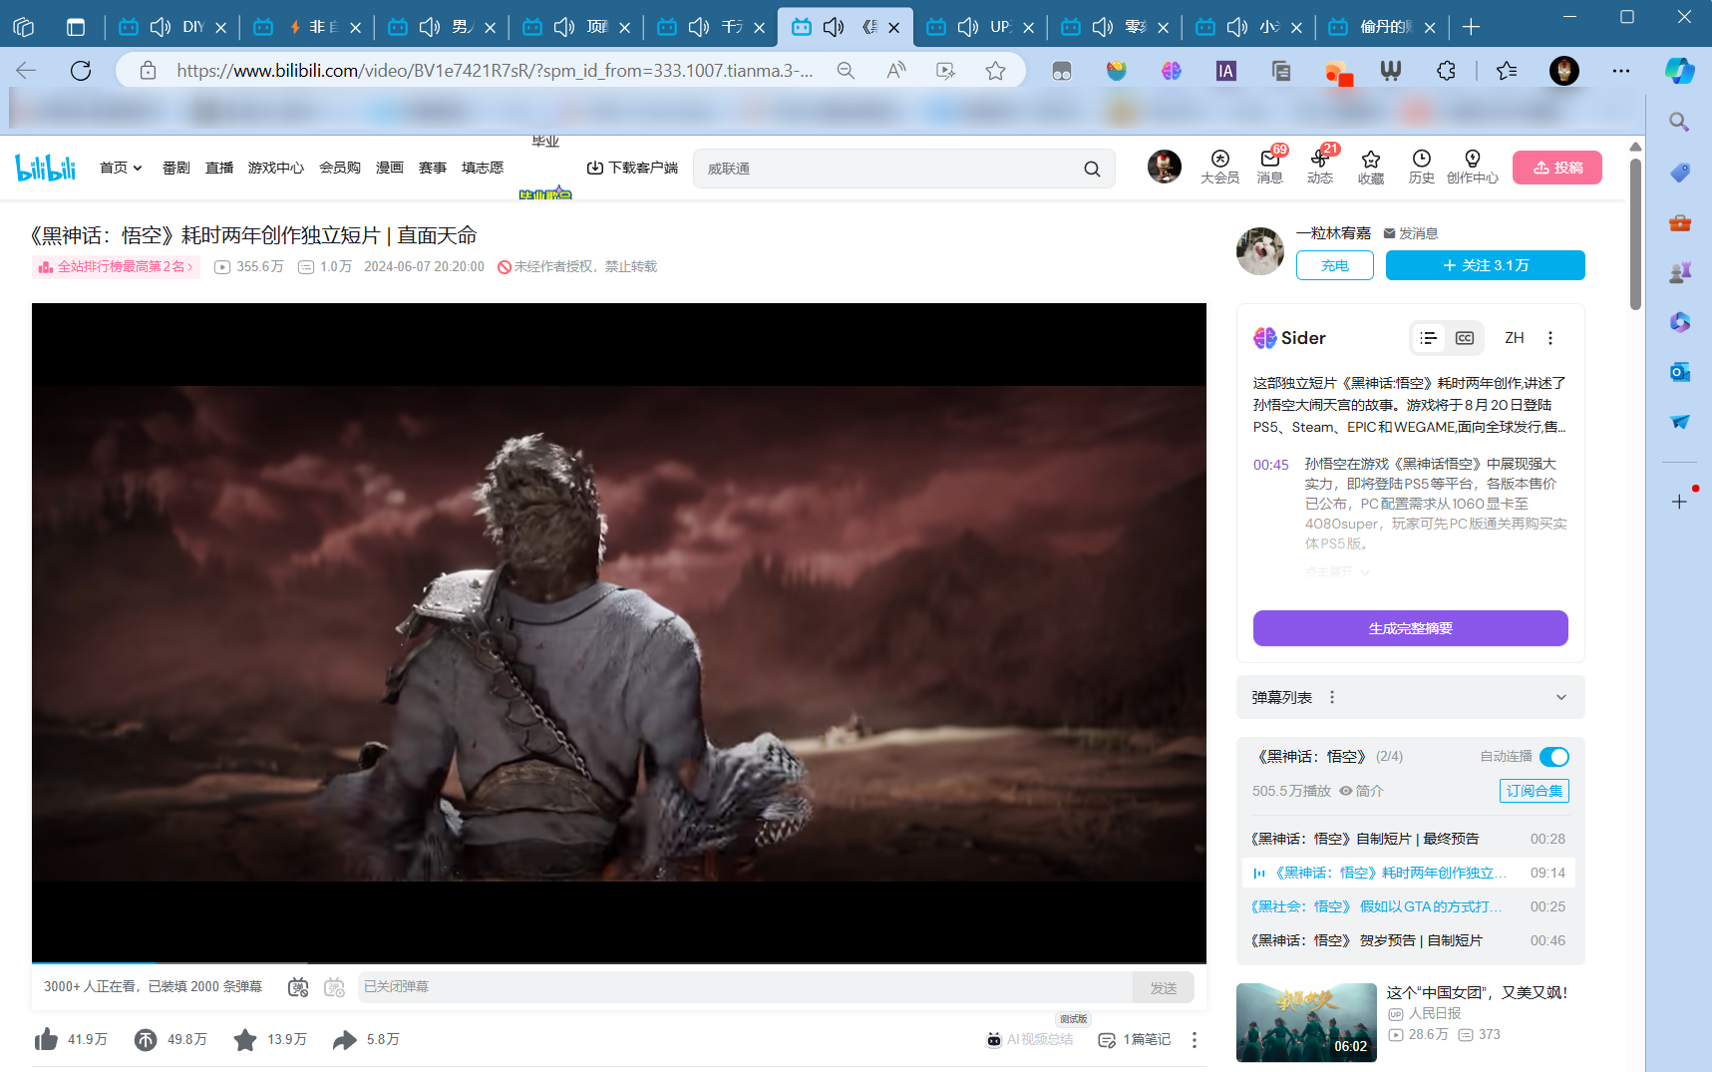Click the bilibili search input field
The height and width of the screenshot is (1072, 1712).
click(x=887, y=169)
